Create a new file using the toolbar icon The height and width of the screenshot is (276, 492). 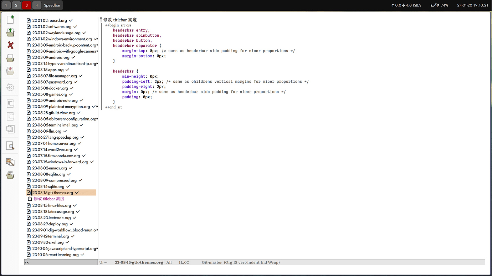(x=10, y=20)
